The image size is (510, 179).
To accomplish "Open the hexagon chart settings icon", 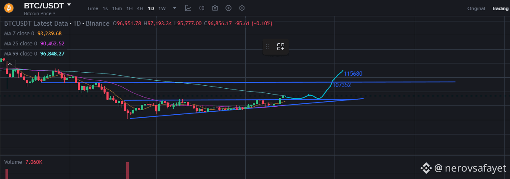I will [x=242, y=8].
